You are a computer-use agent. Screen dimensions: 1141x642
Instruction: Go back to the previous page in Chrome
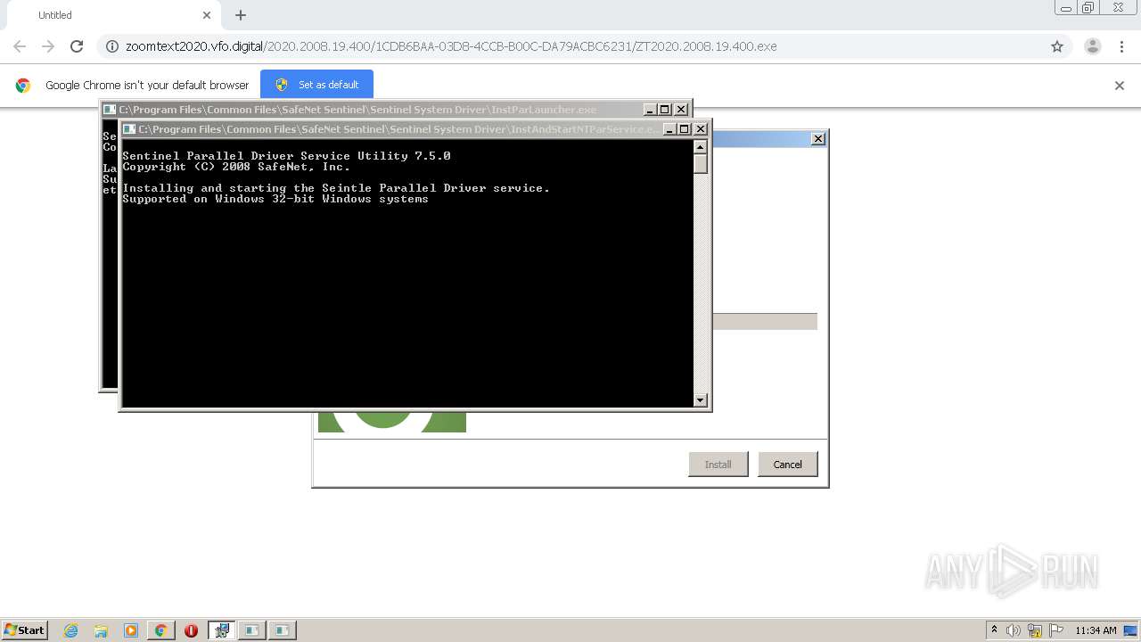click(x=20, y=46)
